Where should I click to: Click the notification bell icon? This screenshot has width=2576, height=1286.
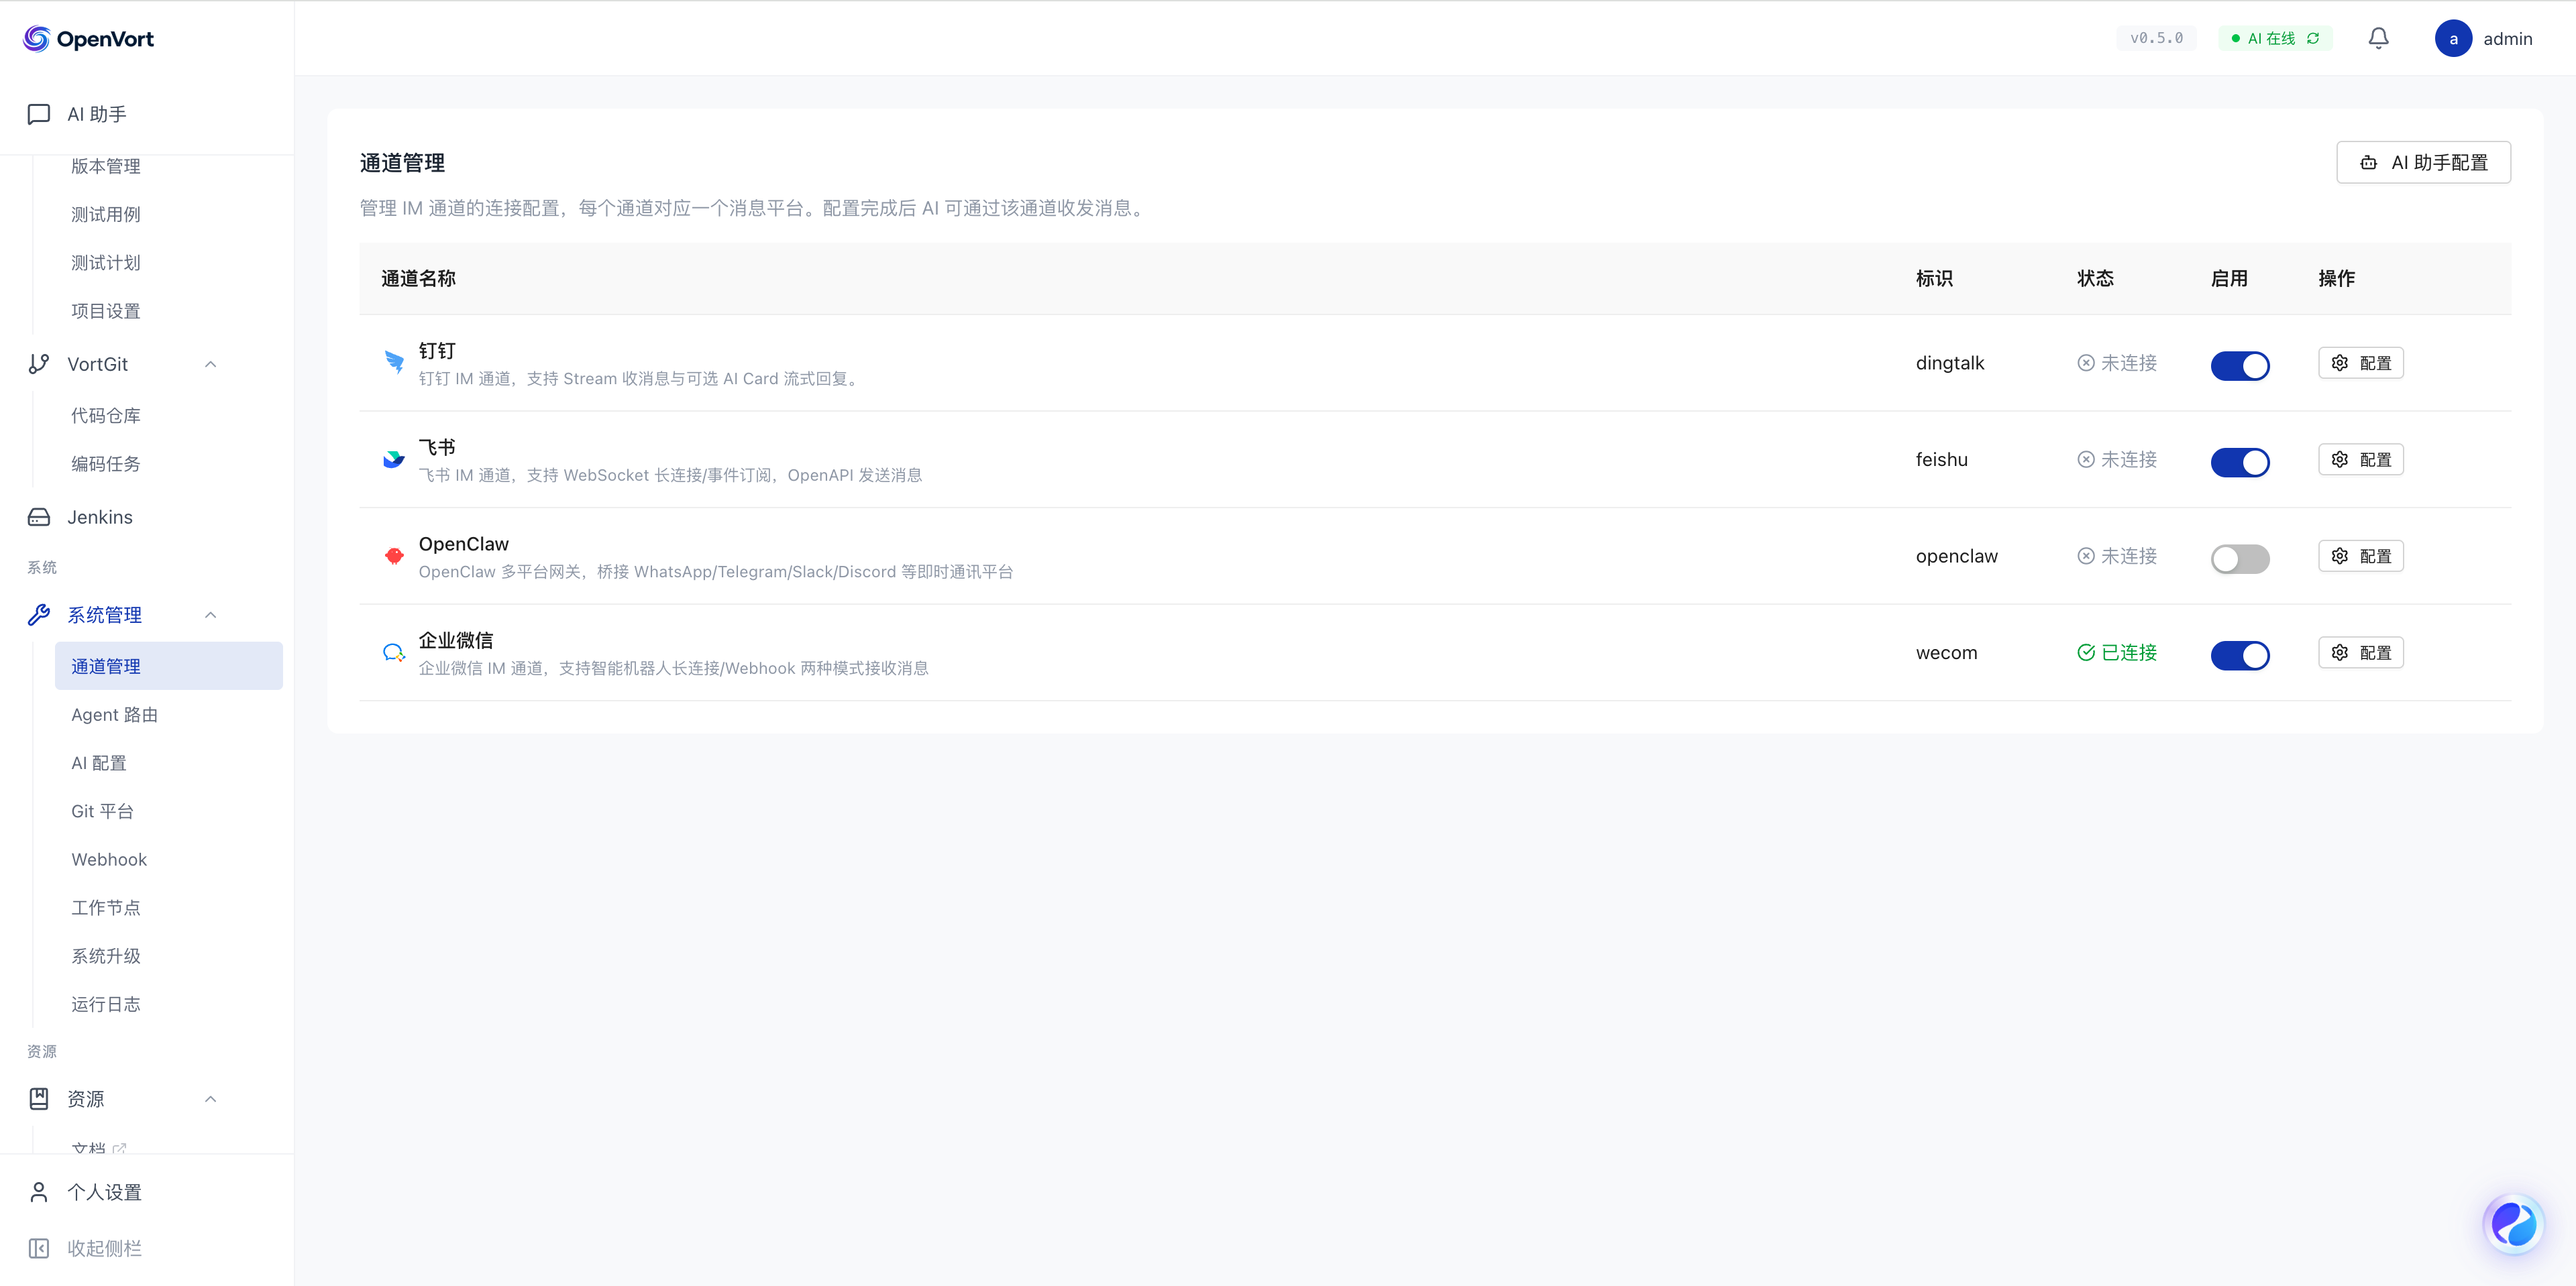tap(2378, 38)
